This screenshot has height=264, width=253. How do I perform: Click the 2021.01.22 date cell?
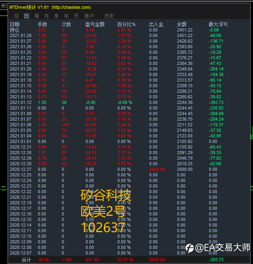pos(21,58)
